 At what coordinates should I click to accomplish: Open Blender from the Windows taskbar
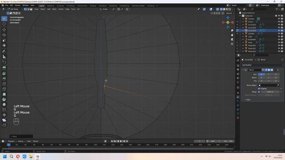point(37,156)
